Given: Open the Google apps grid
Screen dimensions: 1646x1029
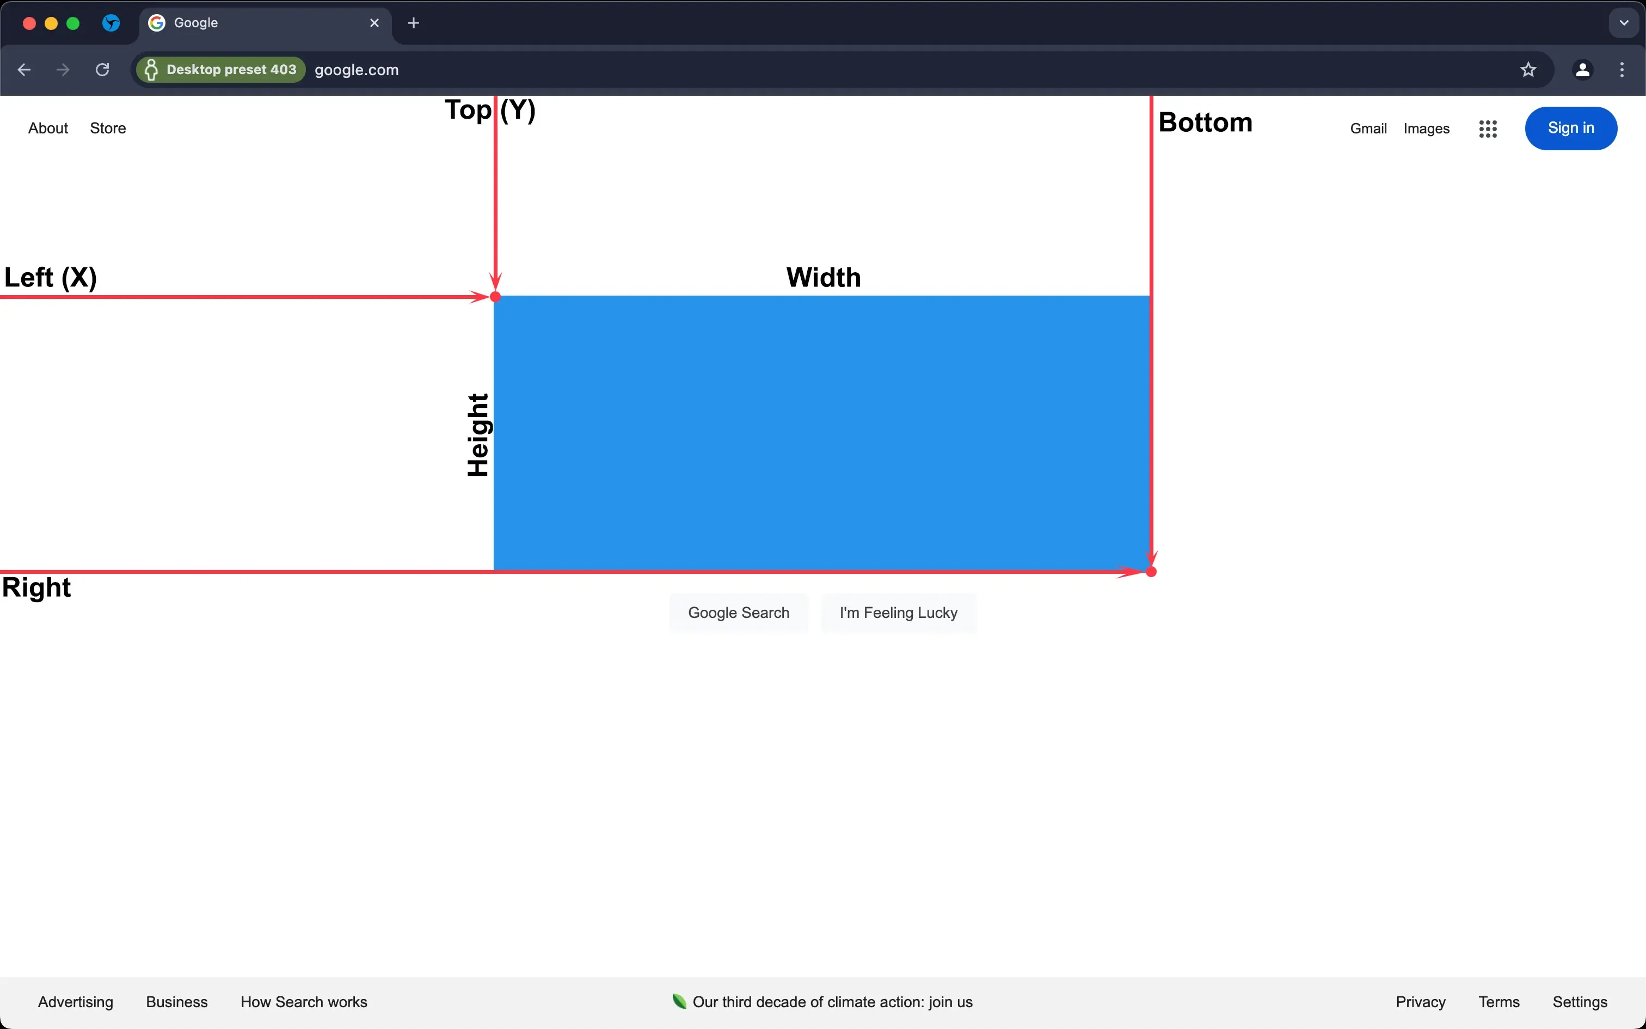Looking at the screenshot, I should pos(1488,128).
